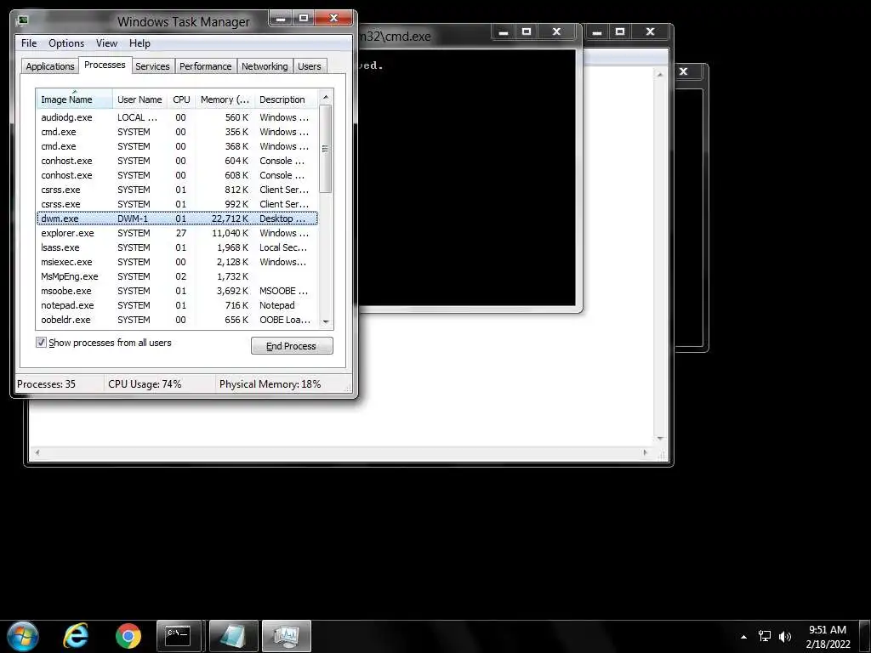The image size is (871, 653).
Task: Select the Processes tab
Action: click(x=105, y=65)
